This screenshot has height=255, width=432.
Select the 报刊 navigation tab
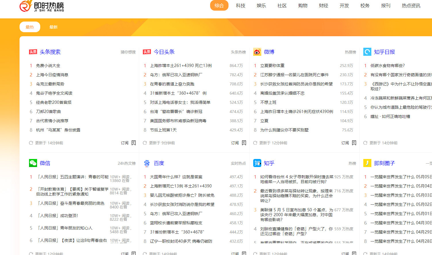click(x=386, y=5)
